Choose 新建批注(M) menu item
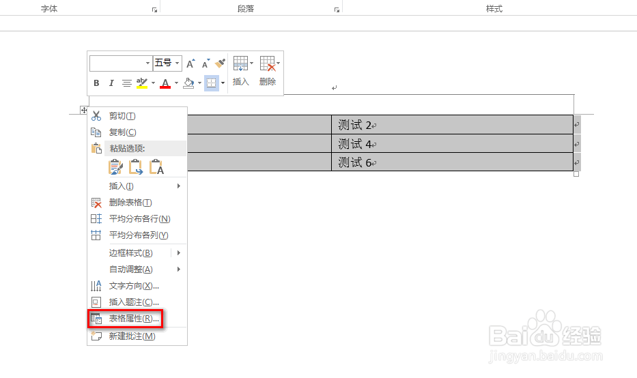Image resolution: width=637 pixels, height=378 pixels. (x=137, y=336)
